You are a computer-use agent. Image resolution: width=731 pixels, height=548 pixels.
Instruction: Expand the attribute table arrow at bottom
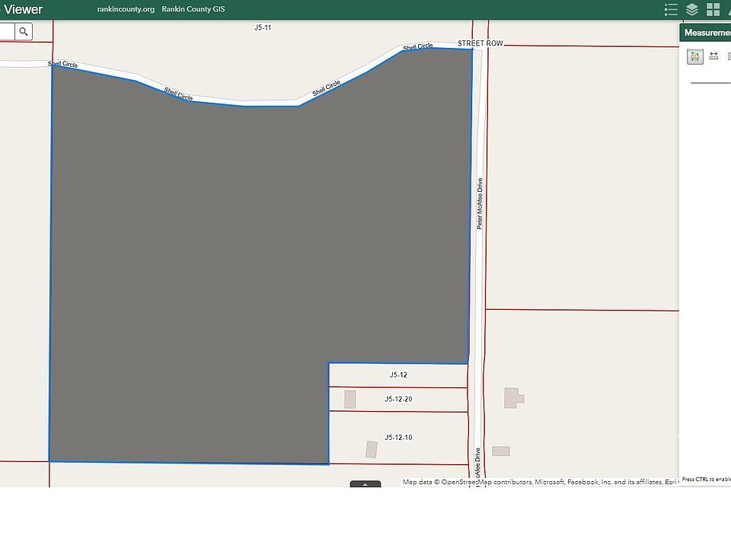point(365,484)
